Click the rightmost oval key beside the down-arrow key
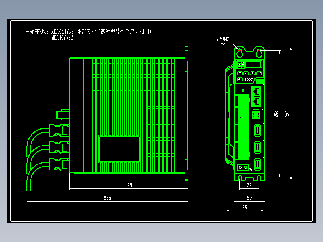Image resolution: width=323 pixels, height=242 pixels. coord(259,73)
